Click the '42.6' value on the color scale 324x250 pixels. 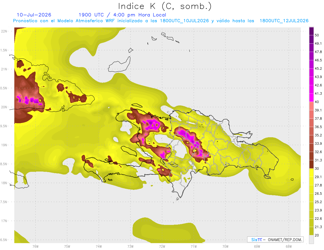pyautogui.click(x=318, y=85)
